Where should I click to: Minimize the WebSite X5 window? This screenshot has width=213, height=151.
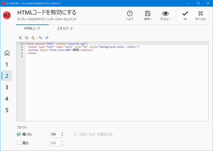pyautogui.click(x=189, y=3)
